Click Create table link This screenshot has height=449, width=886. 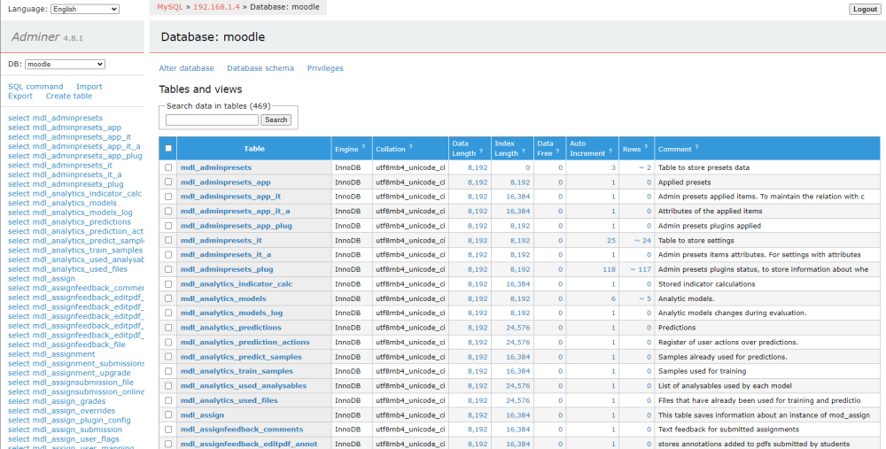tap(69, 96)
